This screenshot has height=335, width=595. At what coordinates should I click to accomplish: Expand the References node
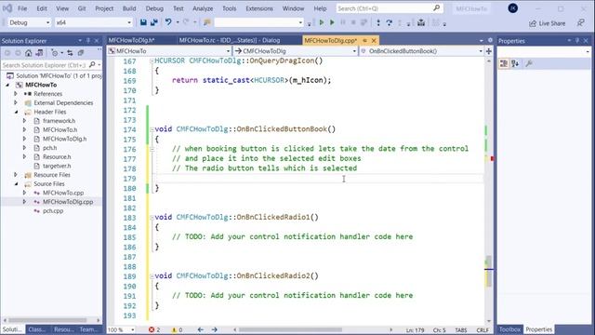[16, 93]
